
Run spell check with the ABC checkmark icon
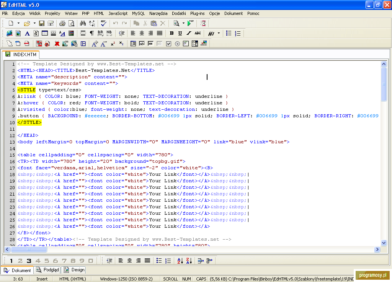pyautogui.click(x=103, y=23)
